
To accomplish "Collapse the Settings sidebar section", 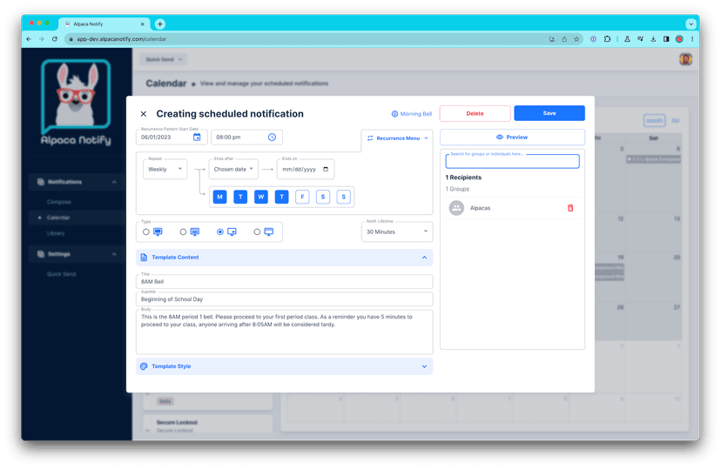I will coord(114,254).
